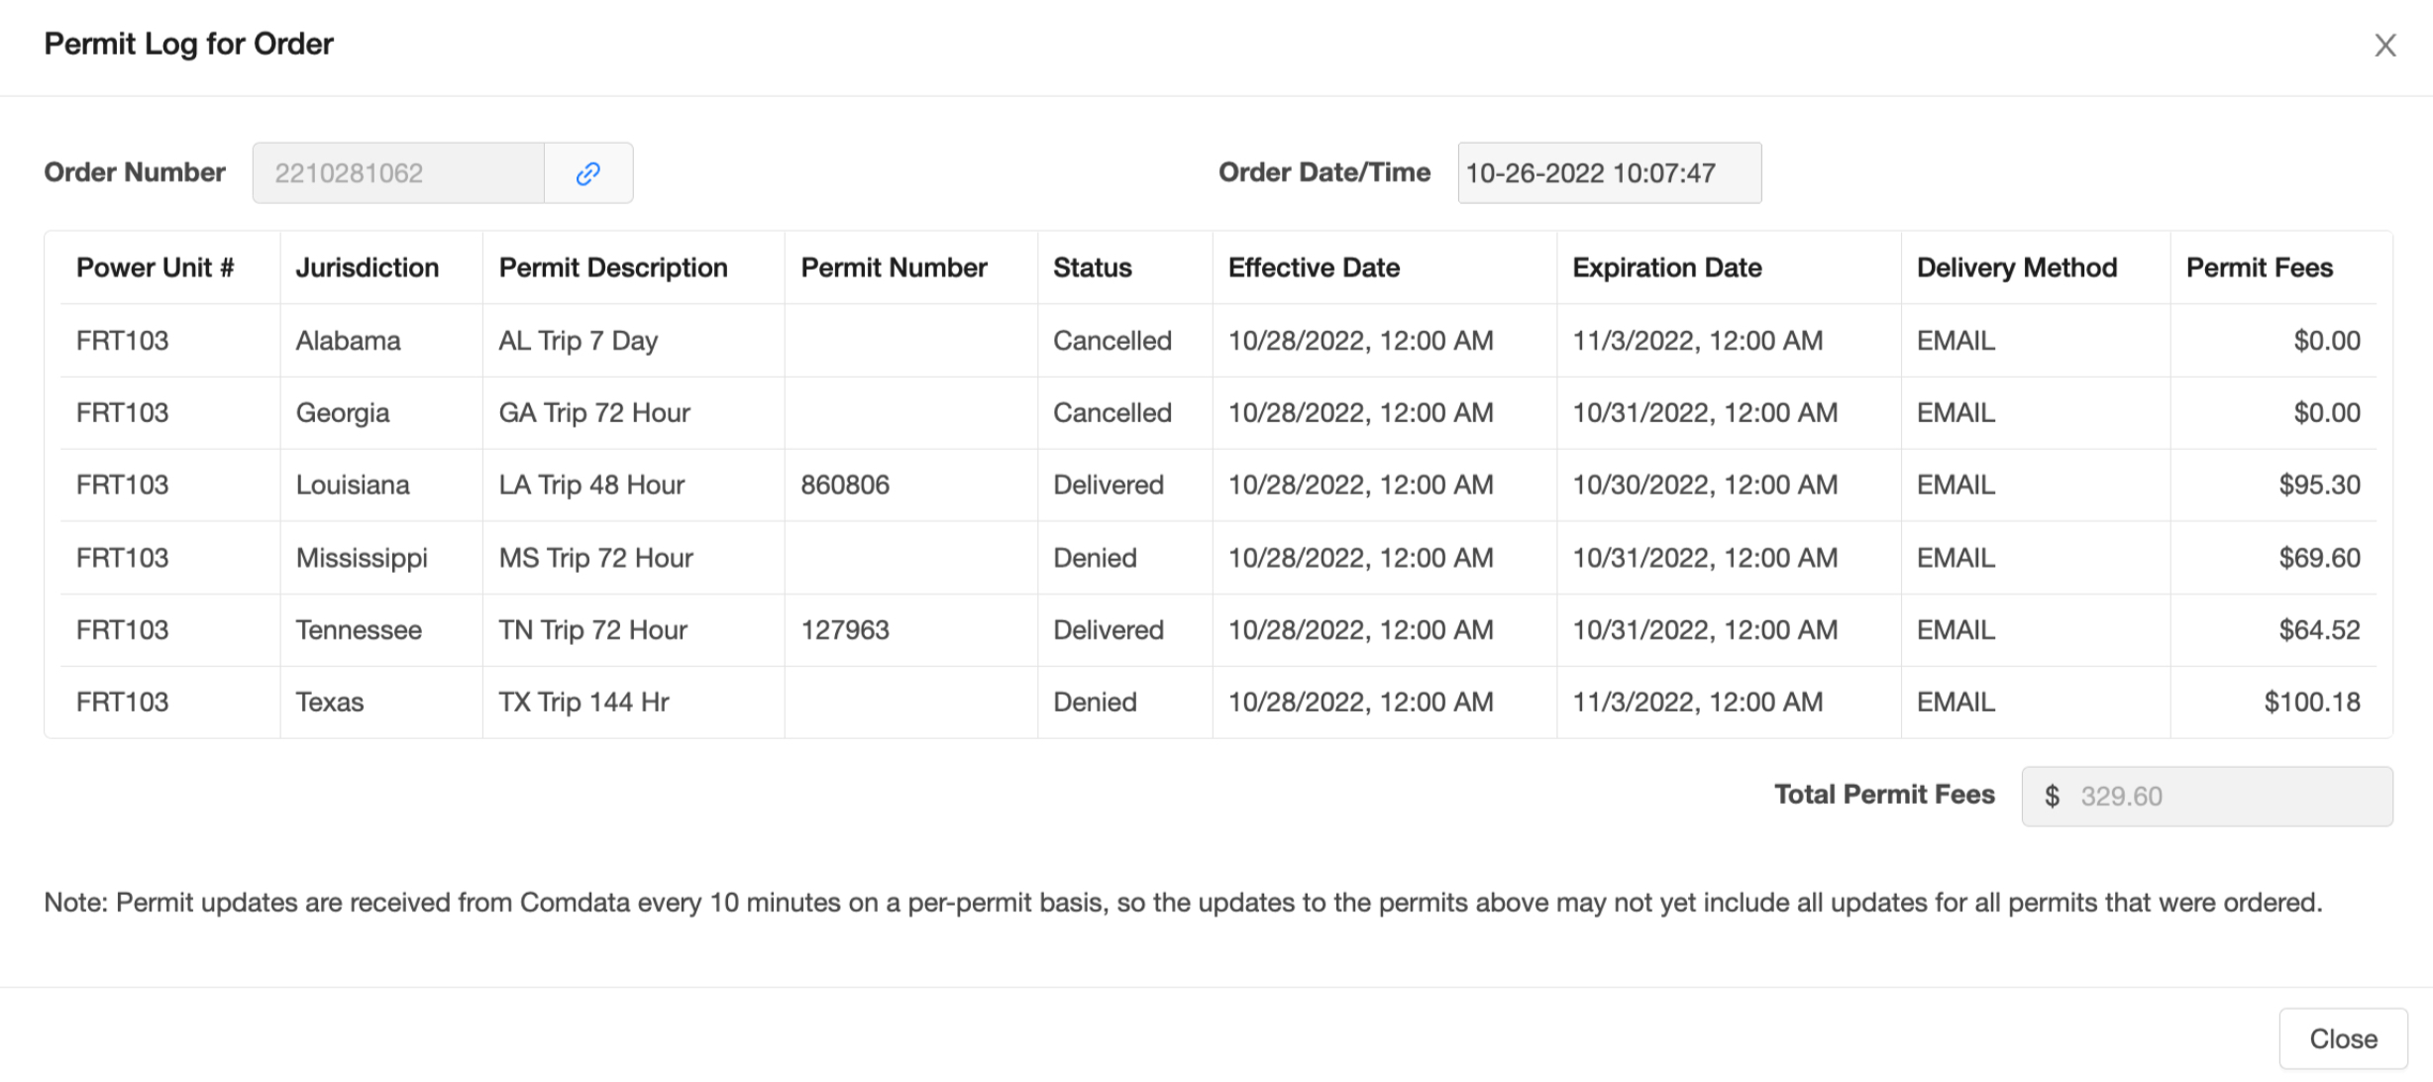
Task: Click Texas expiration date 11/3/2022
Action: 1697,703
